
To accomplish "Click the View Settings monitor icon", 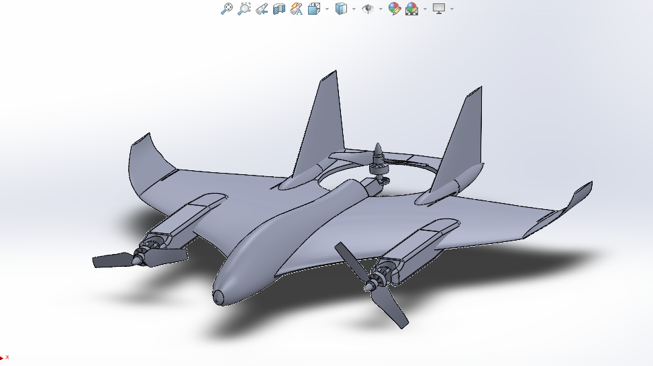I will [x=439, y=9].
